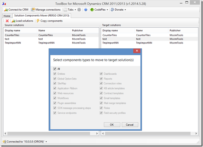This screenshot has height=147, width=203.
Task: Click the Connect to CRM icon
Action: pyautogui.click(x=6, y=10)
